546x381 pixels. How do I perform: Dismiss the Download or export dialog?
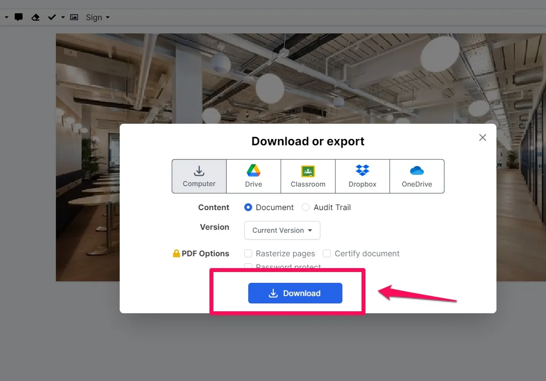click(482, 137)
